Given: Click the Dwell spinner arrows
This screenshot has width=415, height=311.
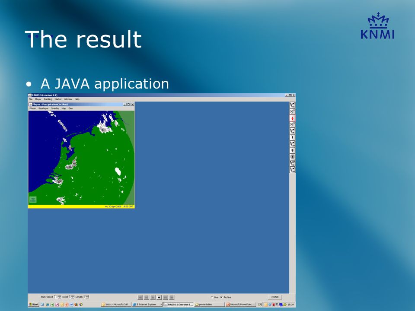Looking at the screenshot, I should (73, 297).
